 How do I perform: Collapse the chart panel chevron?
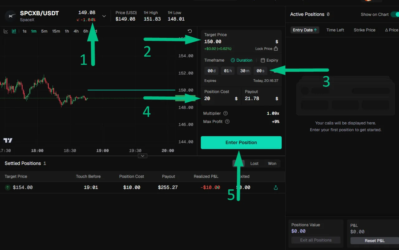point(142,156)
